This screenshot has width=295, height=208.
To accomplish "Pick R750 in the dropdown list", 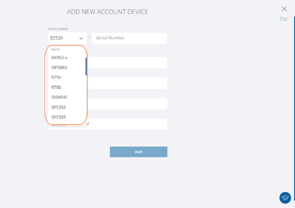I will tap(56, 77).
